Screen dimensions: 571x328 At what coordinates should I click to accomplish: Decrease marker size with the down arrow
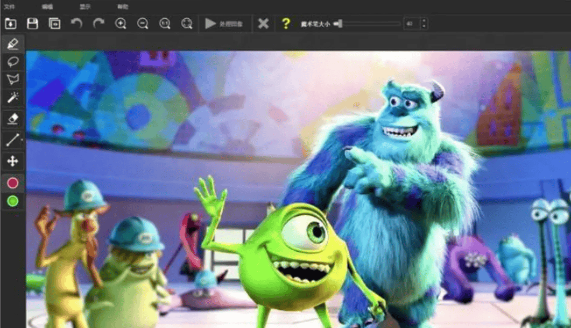424,26
